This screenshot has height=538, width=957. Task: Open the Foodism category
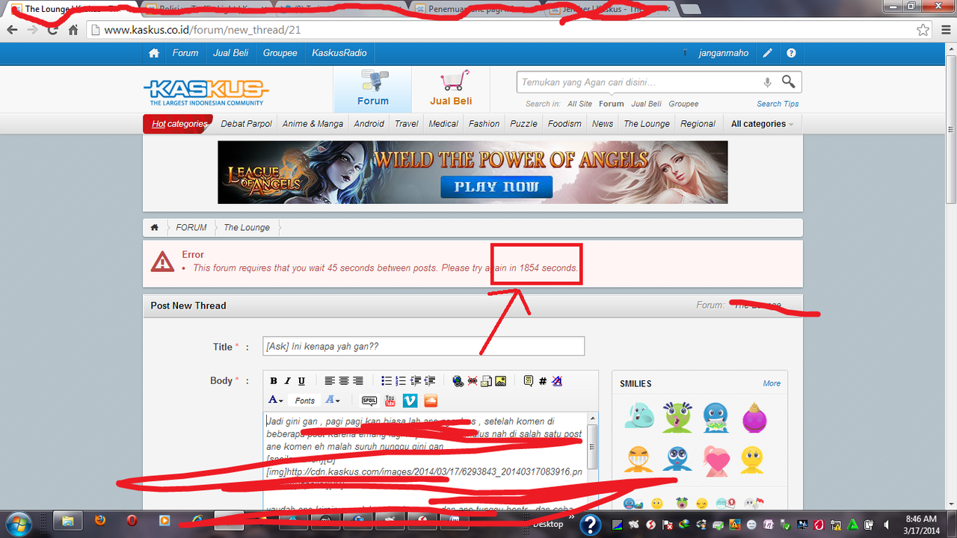[x=564, y=124]
